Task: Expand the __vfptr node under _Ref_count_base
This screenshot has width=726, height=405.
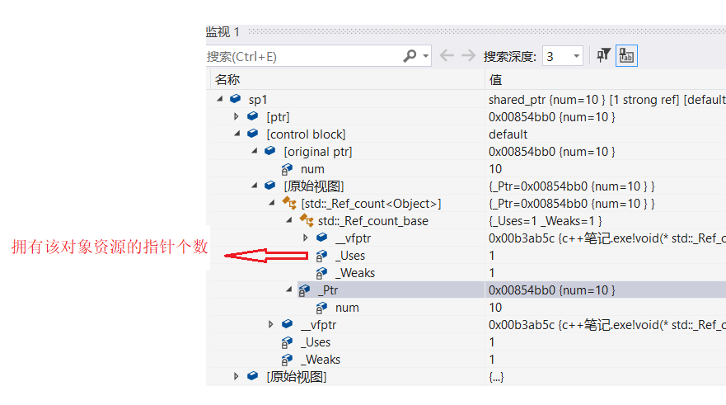Action: [x=306, y=238]
